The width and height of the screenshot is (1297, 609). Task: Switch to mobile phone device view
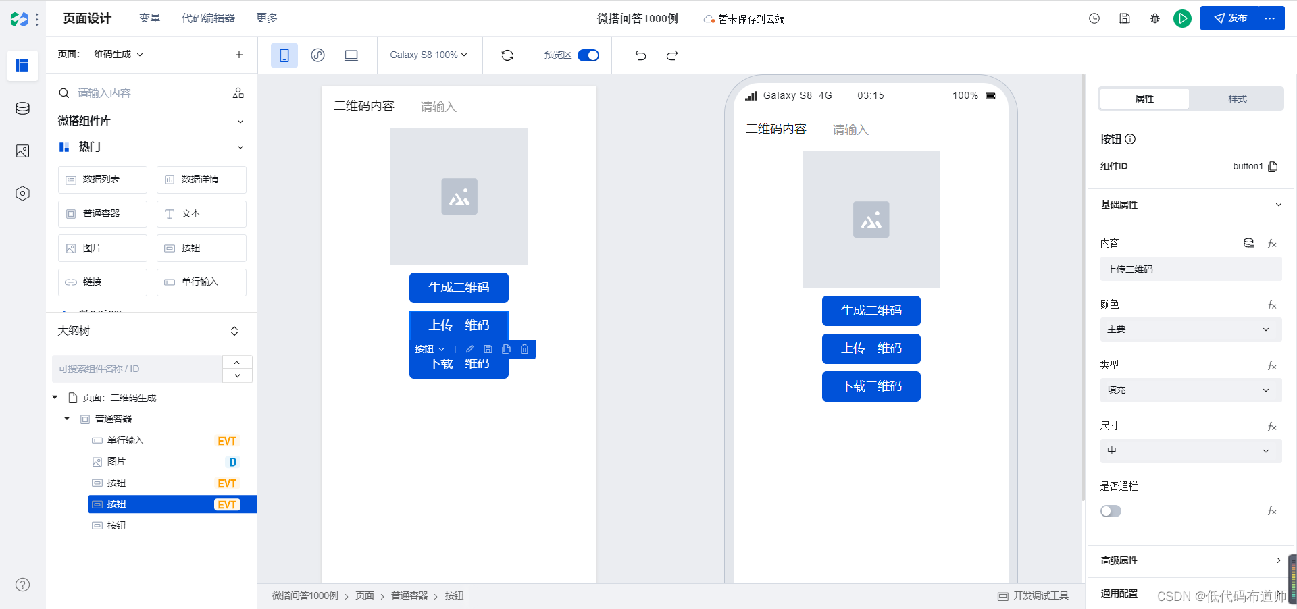coord(284,55)
